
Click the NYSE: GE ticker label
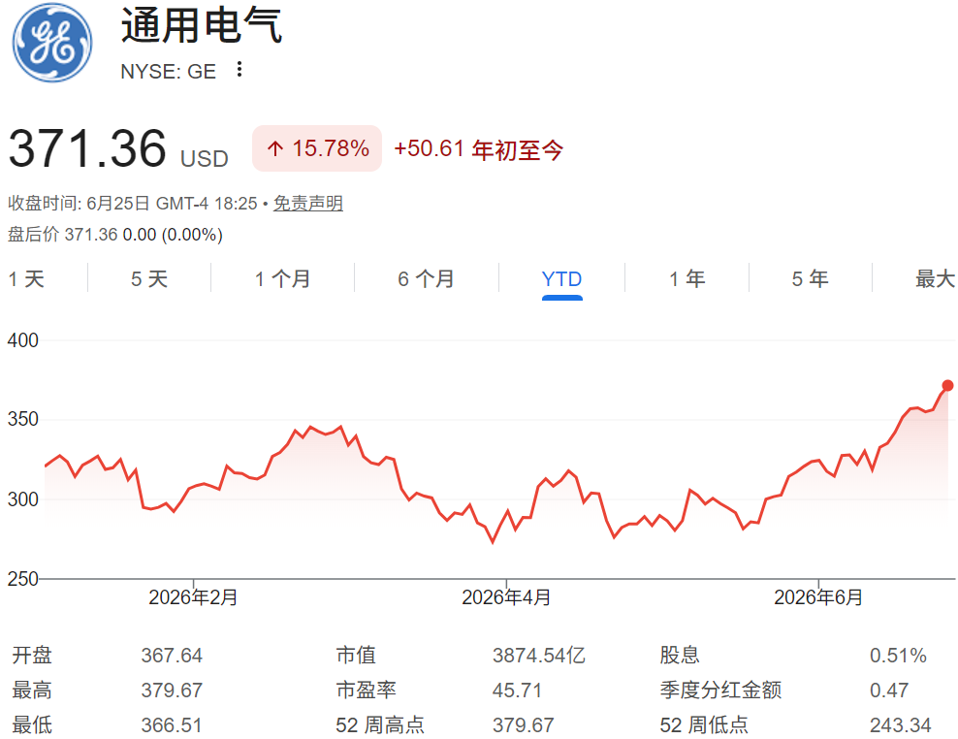coord(168,72)
